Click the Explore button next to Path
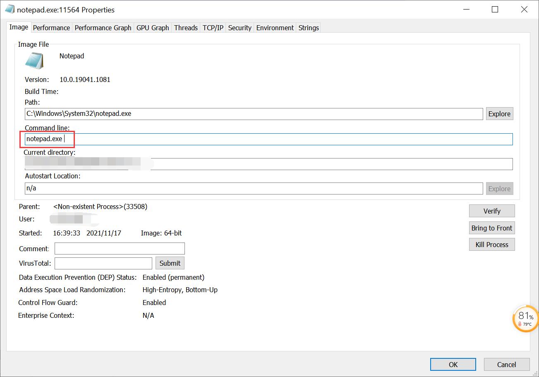The height and width of the screenshot is (377, 539). click(x=499, y=114)
